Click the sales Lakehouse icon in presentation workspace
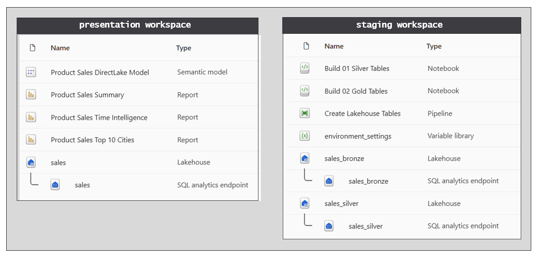The image size is (536, 256). click(31, 162)
